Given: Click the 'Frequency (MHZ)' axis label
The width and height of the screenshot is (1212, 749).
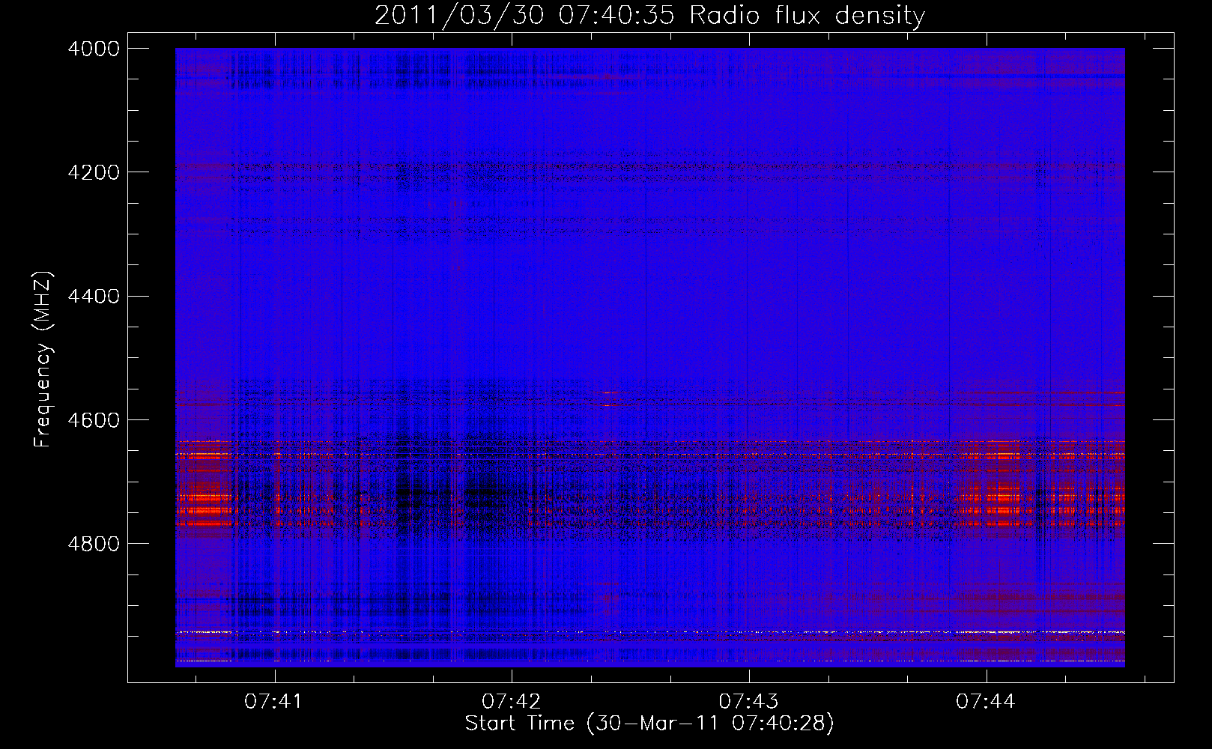Looking at the screenshot, I should tap(43, 360).
